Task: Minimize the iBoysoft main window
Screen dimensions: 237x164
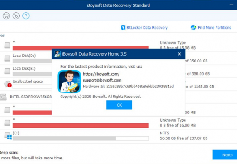Action: coord(232,5)
